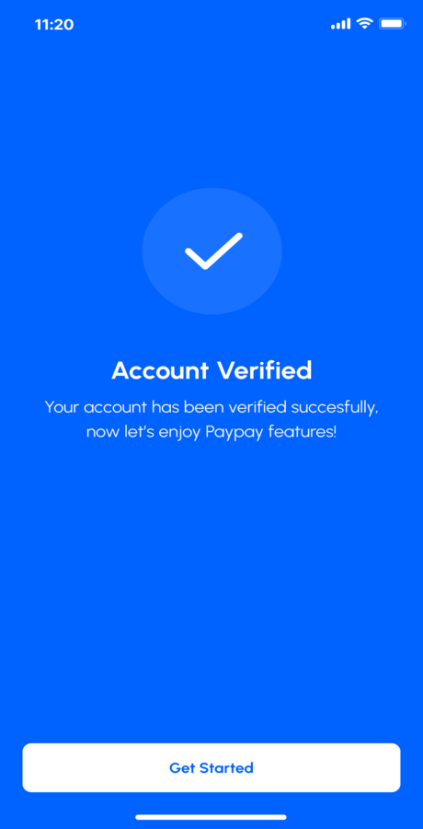Tap the words 'Your account' in the message
Screen dimensions: 423x829
95,408
